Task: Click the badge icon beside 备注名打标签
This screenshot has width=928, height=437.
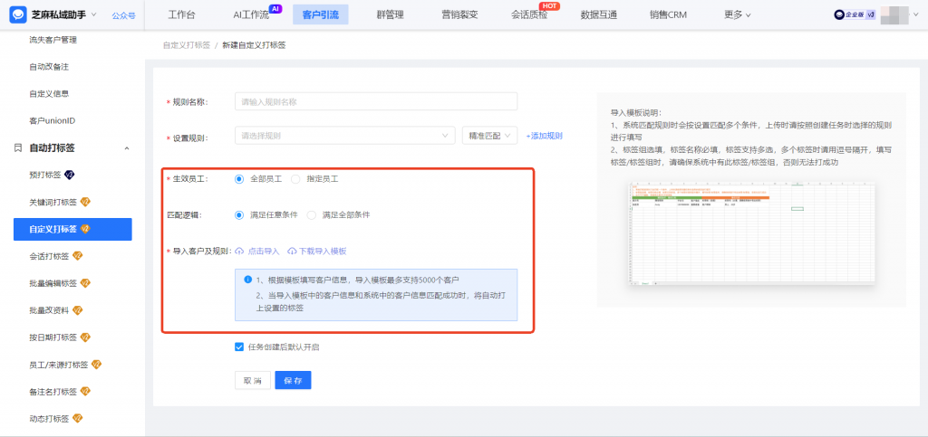Action: 85,392
